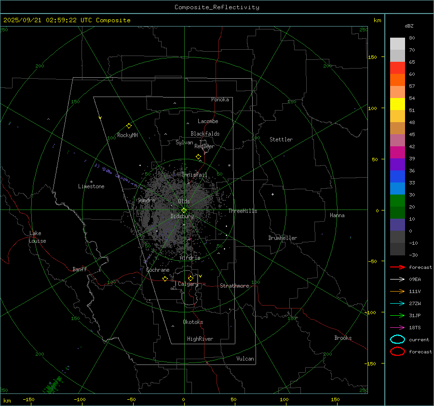This screenshot has width=434, height=406.
Task: Pick the yellow swatch in dBZ scale
Action: tap(397, 104)
